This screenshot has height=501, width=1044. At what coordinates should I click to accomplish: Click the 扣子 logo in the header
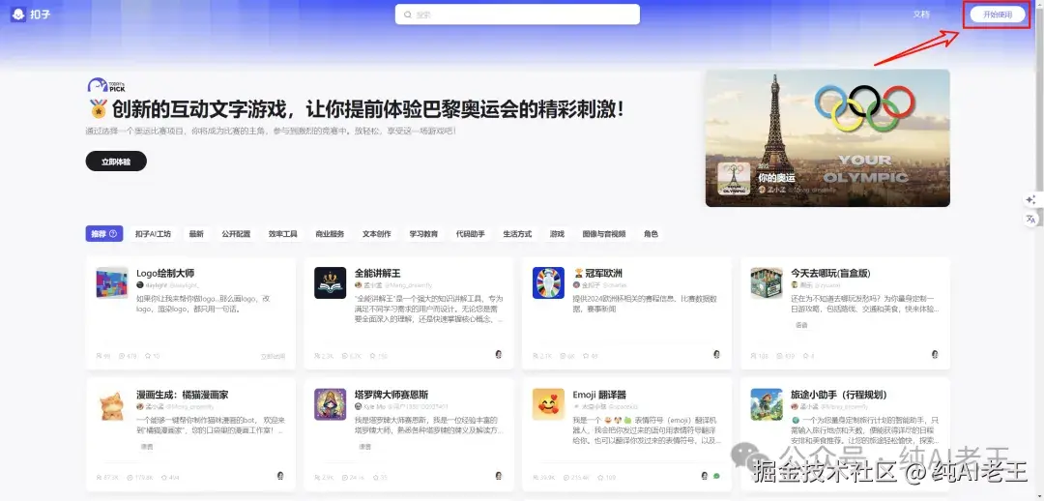(31, 14)
